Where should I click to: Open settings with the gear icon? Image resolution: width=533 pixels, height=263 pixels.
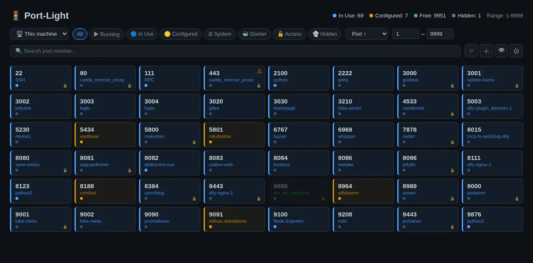pos(516,51)
